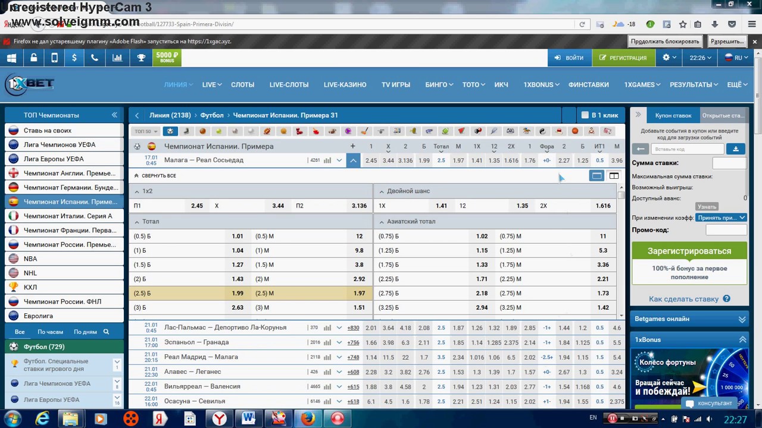
Task: Collapse Малага — Реал Сосьедад expanded markets
Action: coord(353,160)
